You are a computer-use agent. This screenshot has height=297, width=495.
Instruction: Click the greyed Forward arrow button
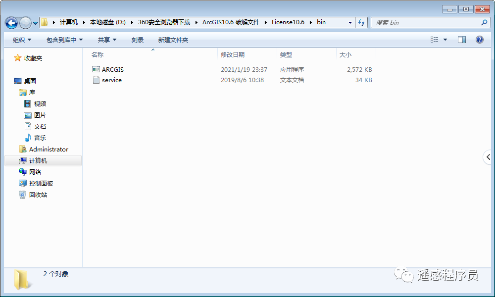pos(25,23)
